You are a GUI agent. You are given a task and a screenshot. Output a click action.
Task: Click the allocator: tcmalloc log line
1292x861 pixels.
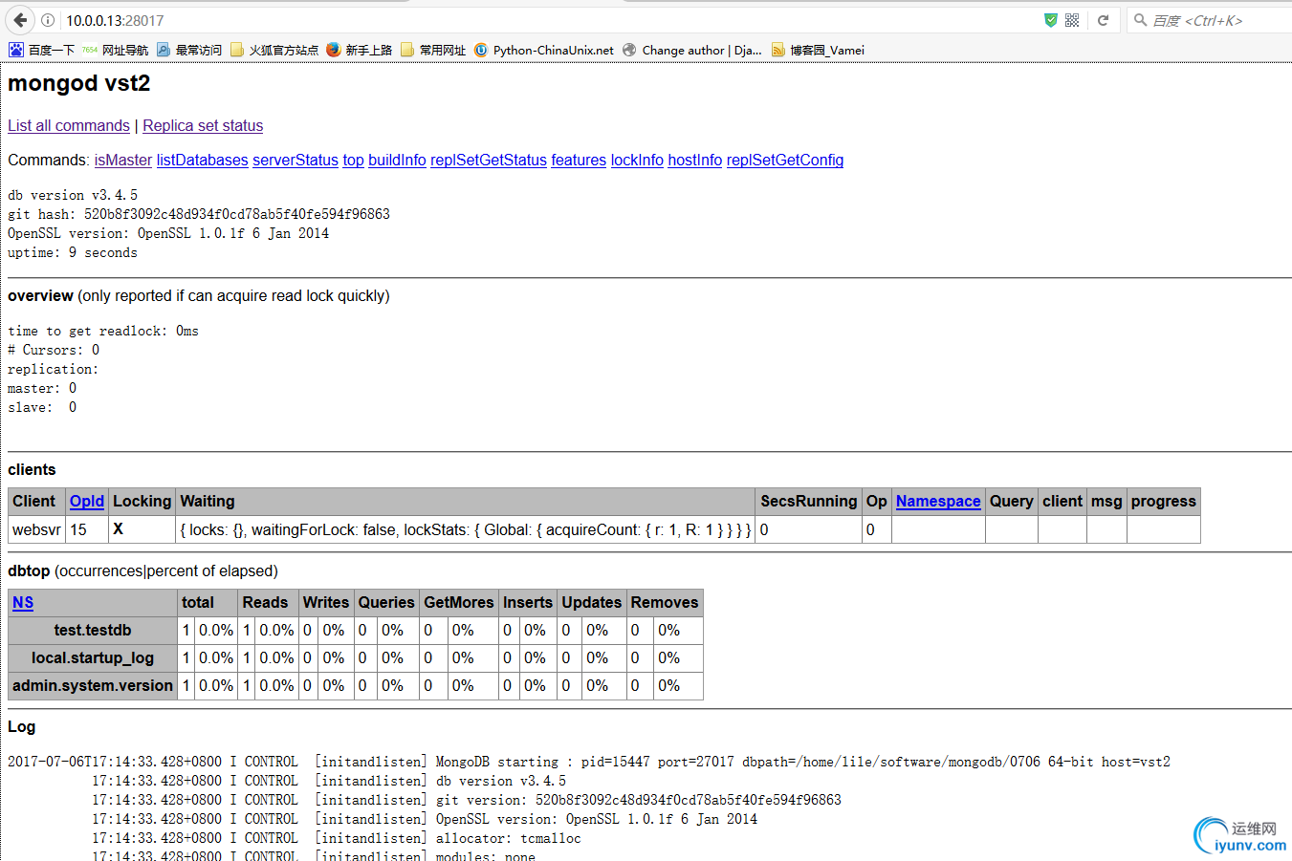337,838
